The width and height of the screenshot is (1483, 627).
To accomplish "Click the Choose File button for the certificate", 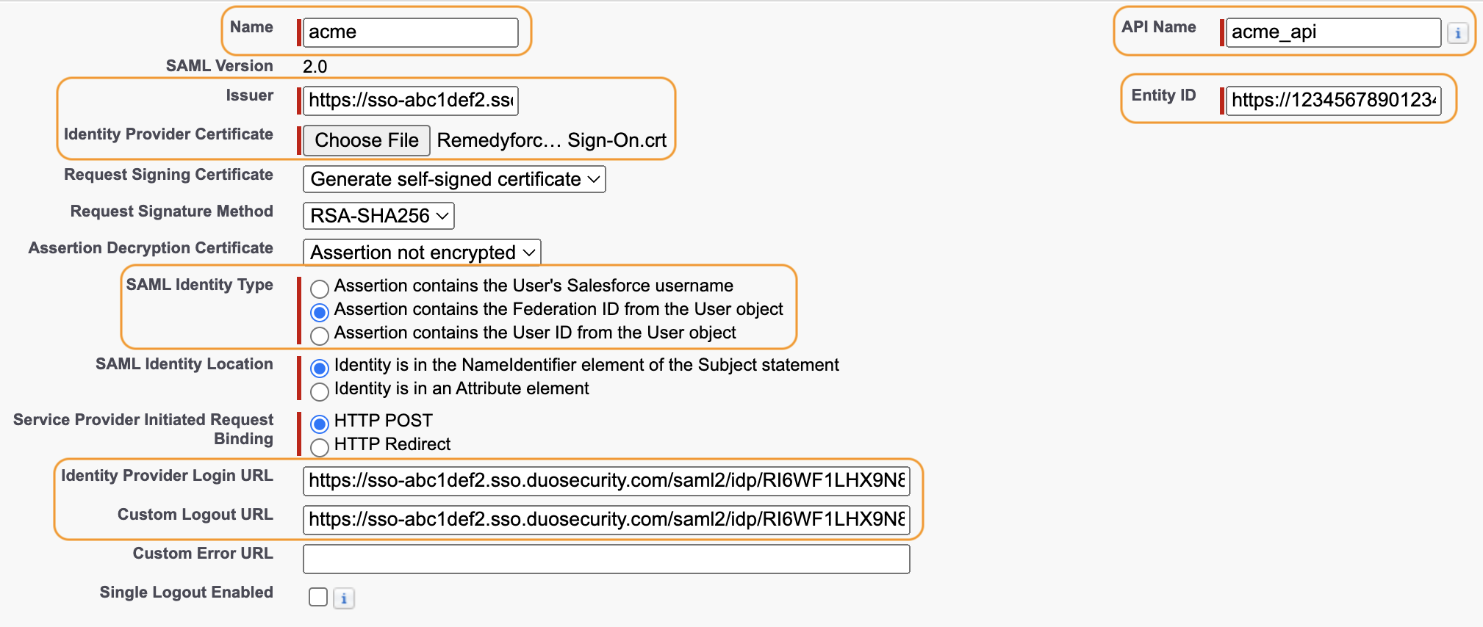I will click(x=365, y=139).
